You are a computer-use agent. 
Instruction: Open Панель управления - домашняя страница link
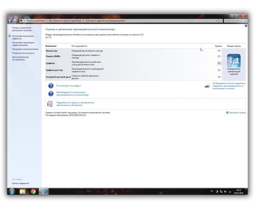[x=22, y=29]
